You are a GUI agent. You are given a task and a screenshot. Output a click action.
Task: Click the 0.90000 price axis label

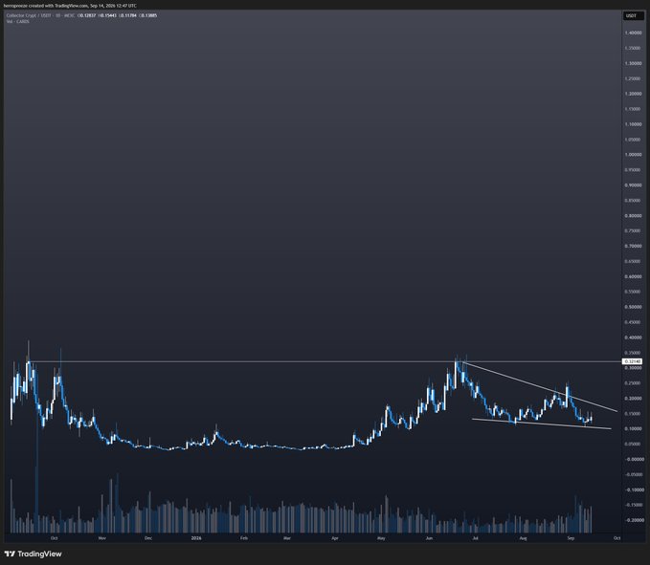click(633, 185)
